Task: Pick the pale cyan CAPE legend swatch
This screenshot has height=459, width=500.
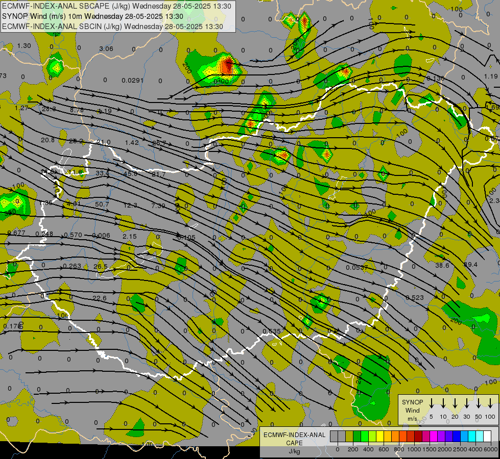Action: pos(480,437)
